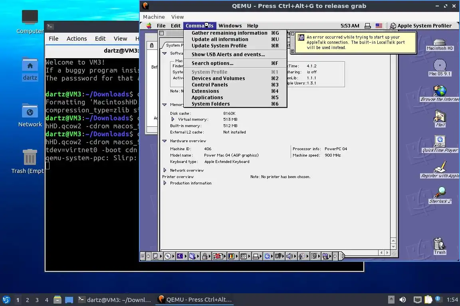
Task: Activate the dartz@VM3 terminal taskbar button
Action: (x=115, y=300)
